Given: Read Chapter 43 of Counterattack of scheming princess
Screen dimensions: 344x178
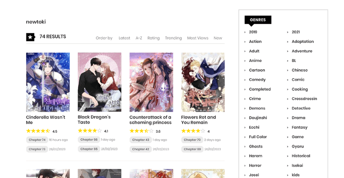Looking at the screenshot, I should pyautogui.click(x=141, y=140).
